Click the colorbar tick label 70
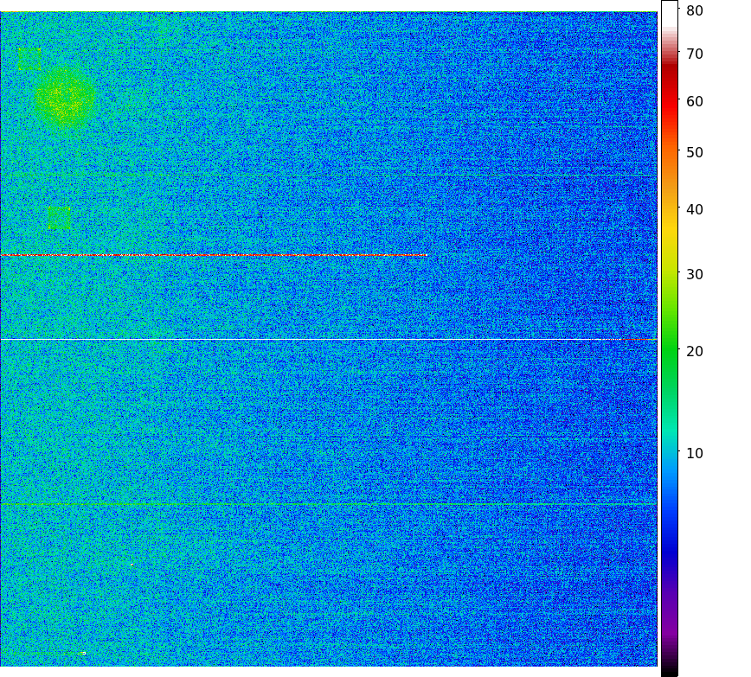This screenshot has width=751, height=677. point(694,54)
